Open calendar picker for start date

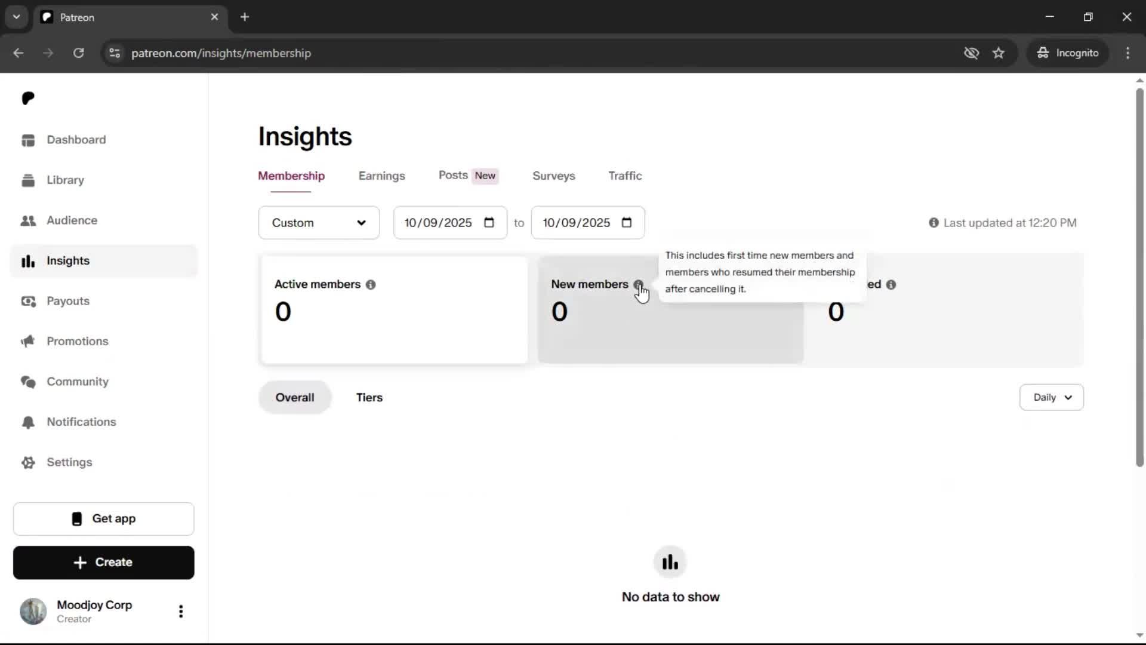pos(489,223)
